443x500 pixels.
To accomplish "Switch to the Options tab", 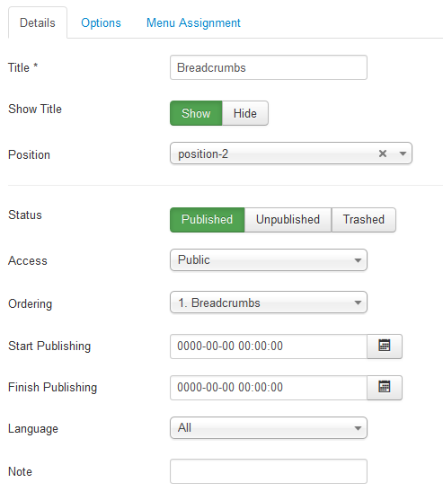I will (101, 23).
